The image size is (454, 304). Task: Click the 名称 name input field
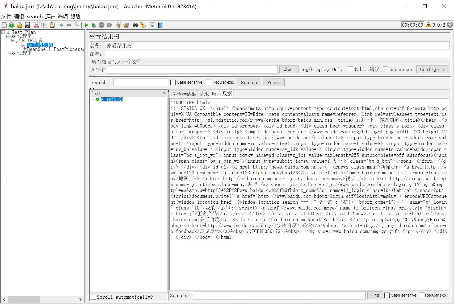(278, 46)
